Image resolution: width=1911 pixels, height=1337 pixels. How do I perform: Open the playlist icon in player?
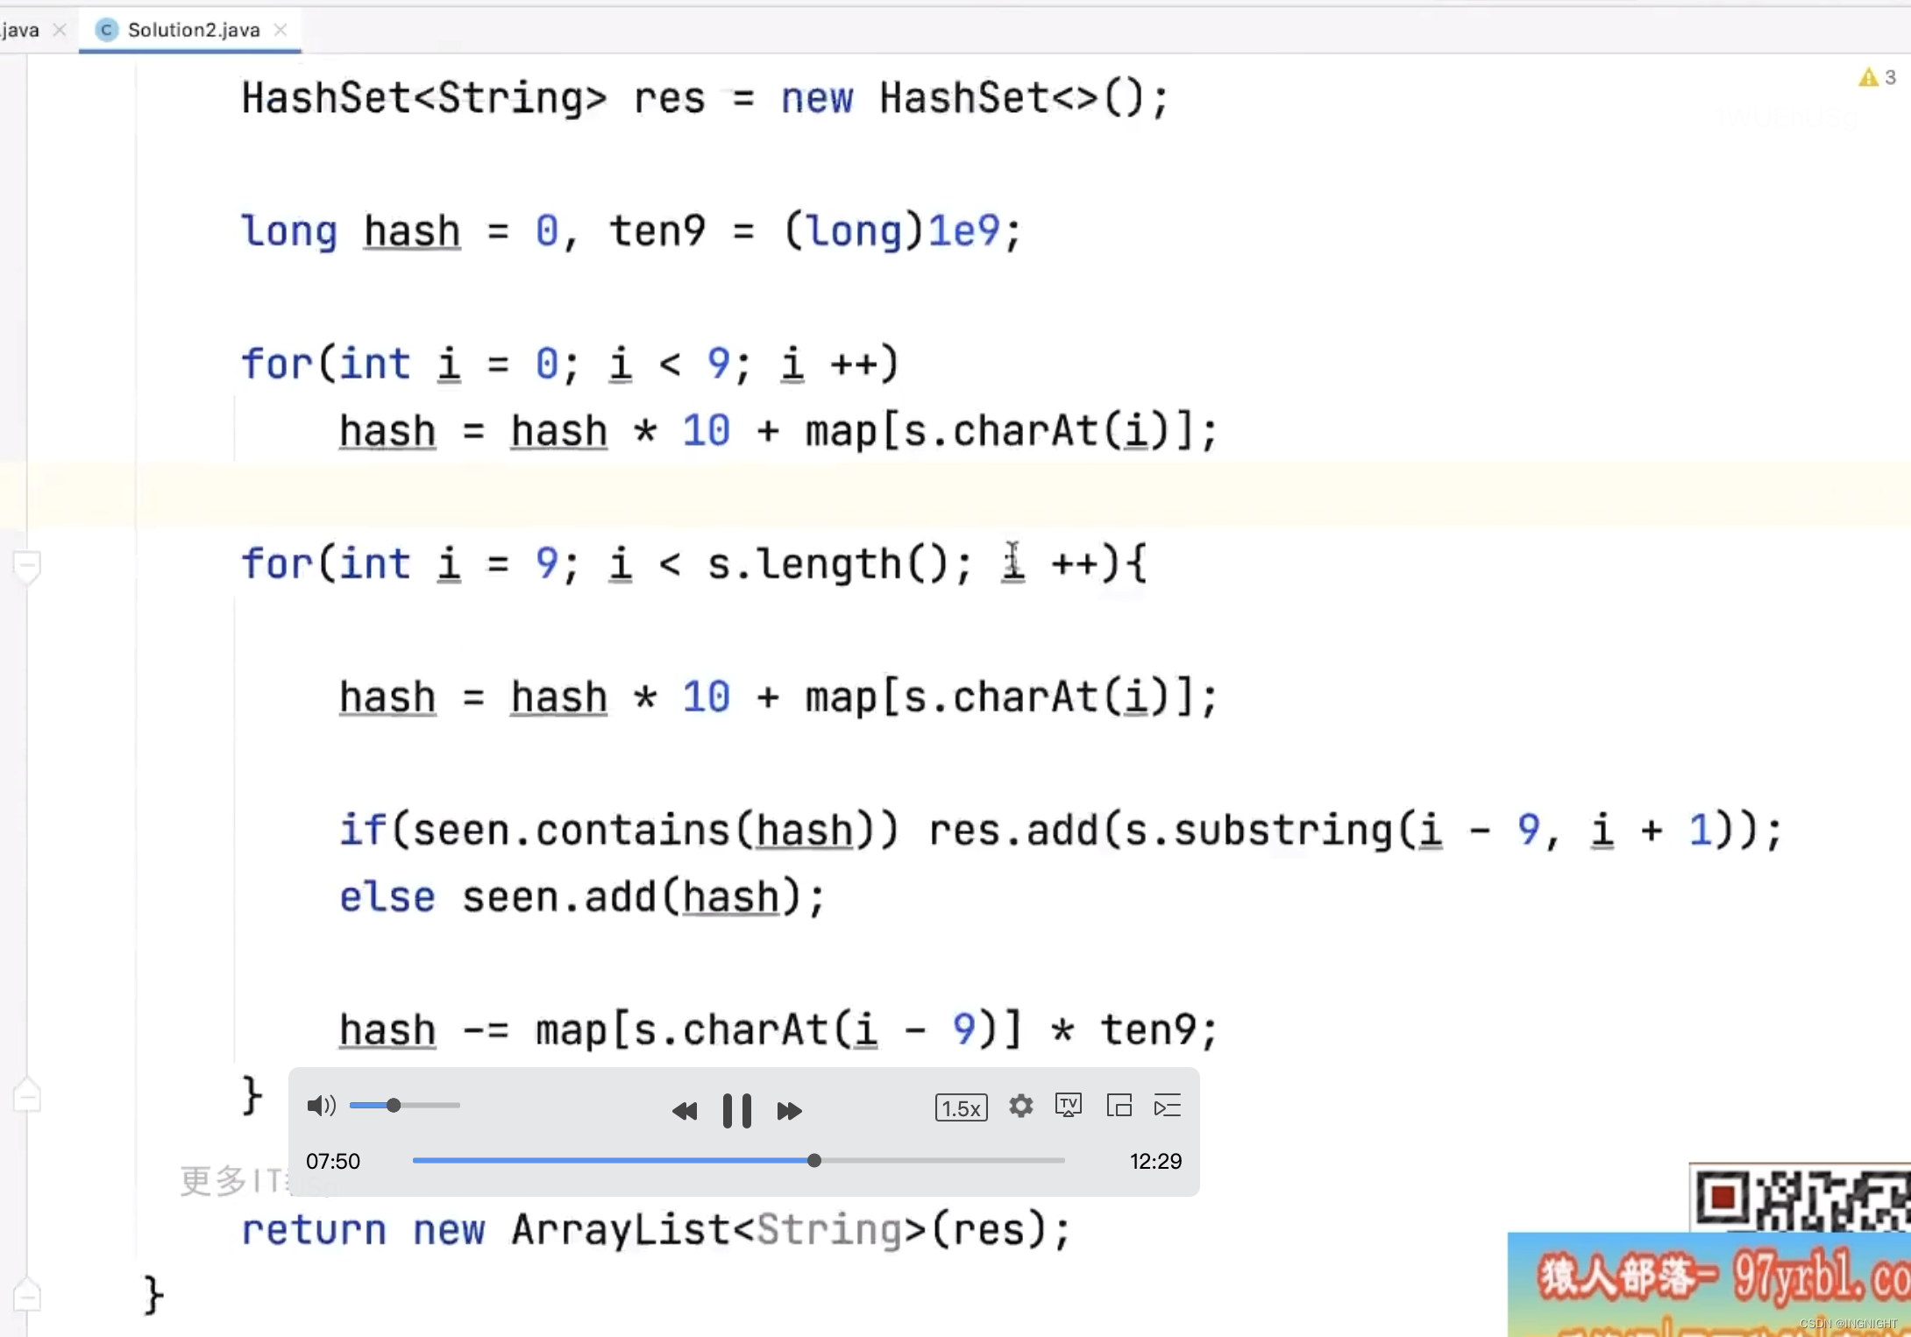[x=1168, y=1106]
